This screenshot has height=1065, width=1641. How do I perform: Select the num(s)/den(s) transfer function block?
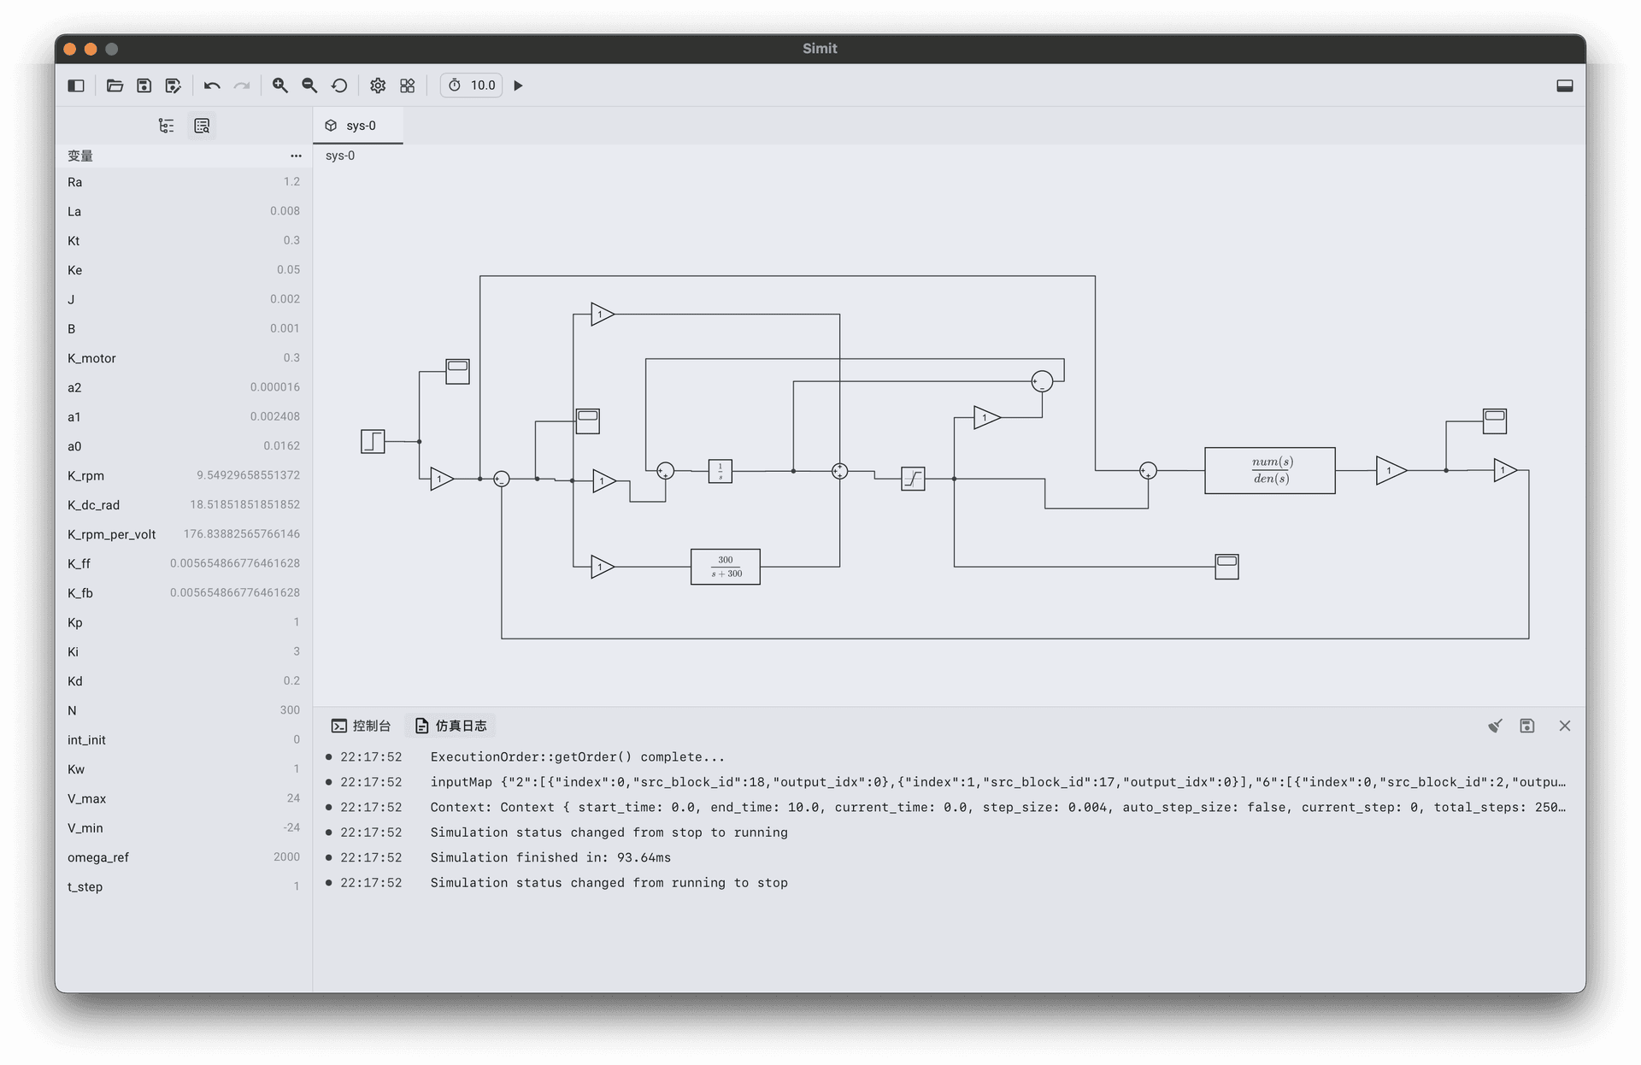1270,470
